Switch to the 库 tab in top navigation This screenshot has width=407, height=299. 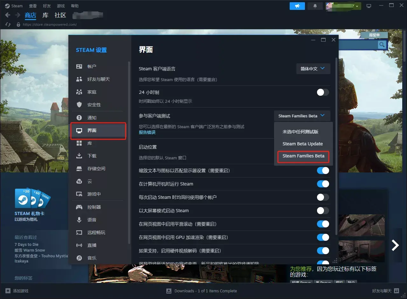[45, 15]
